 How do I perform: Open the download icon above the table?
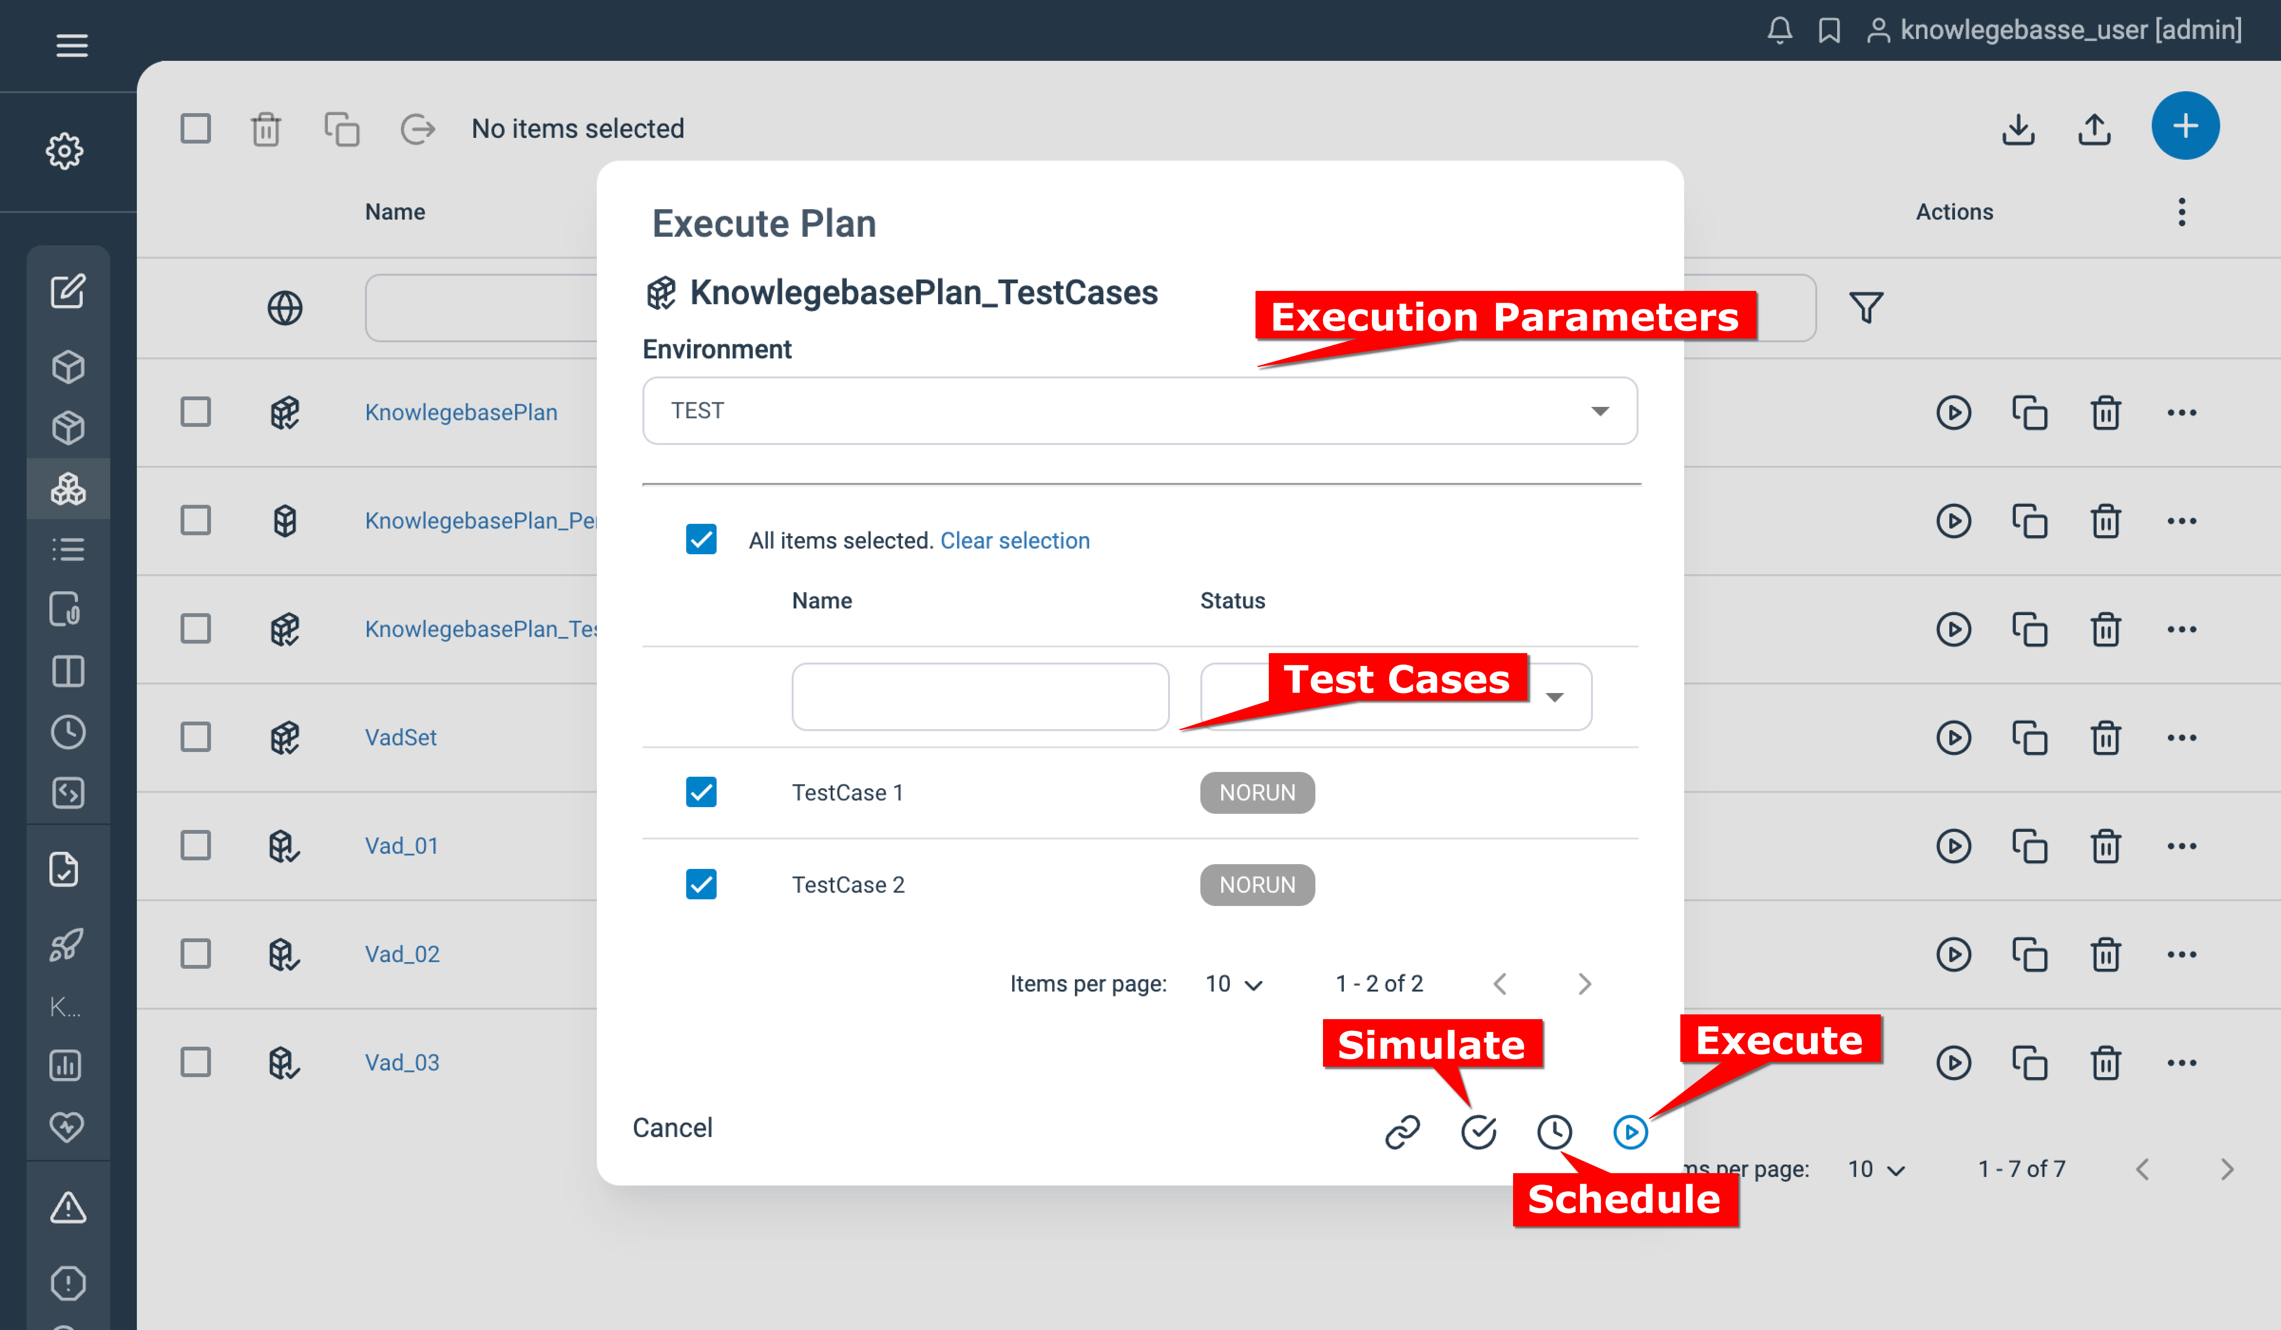2020,130
